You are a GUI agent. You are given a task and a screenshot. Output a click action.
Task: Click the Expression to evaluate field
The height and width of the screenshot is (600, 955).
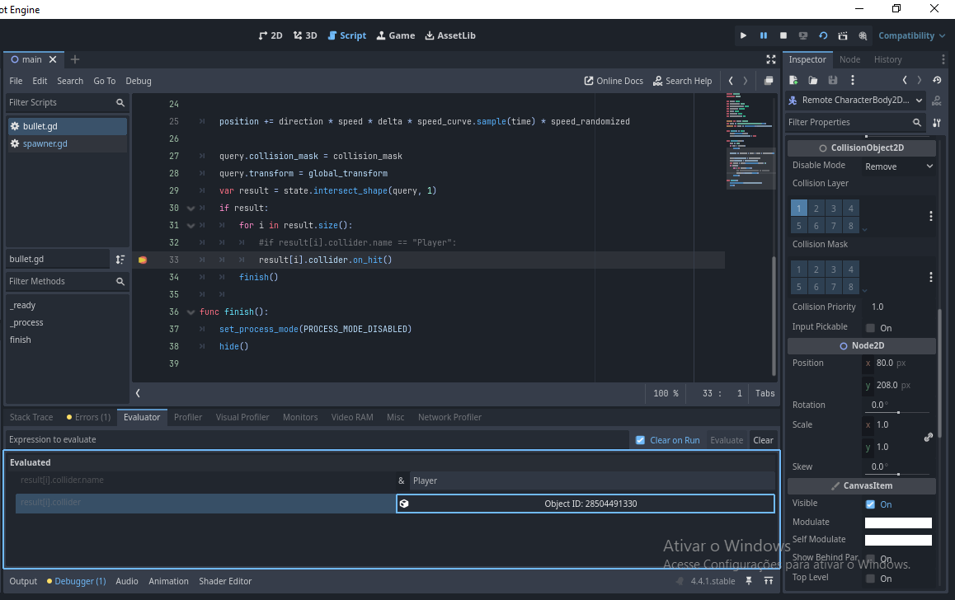point(317,439)
